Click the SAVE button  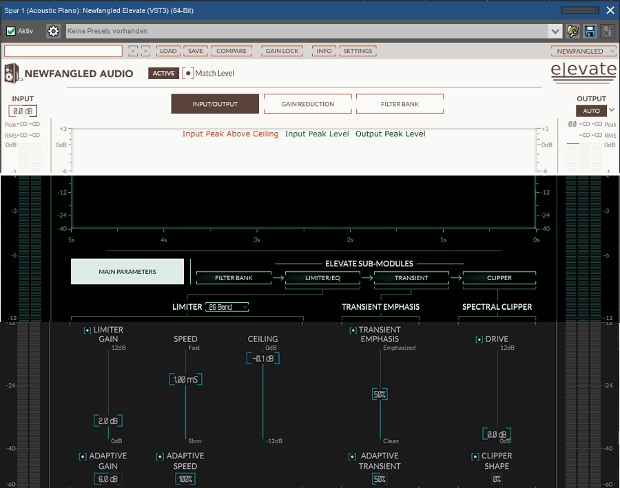tap(196, 51)
